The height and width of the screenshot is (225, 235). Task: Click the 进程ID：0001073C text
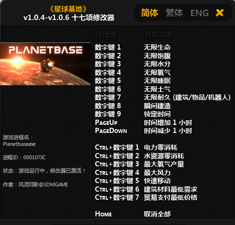[x=24, y=157]
